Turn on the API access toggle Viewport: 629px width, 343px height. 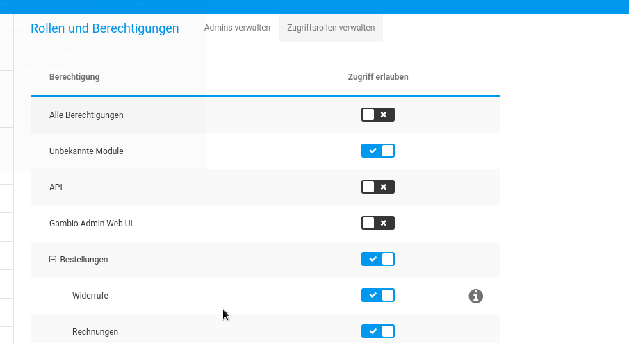point(377,187)
